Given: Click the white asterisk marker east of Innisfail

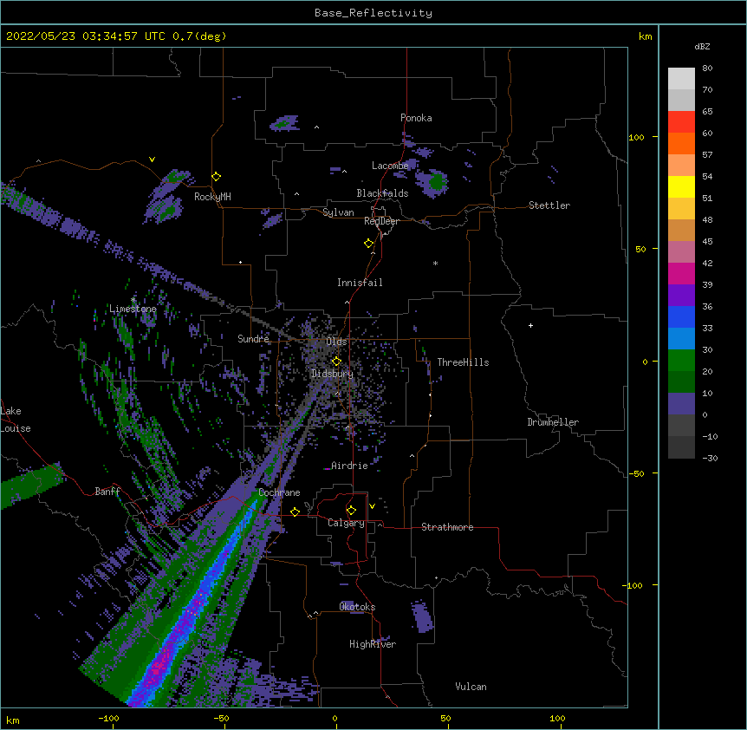Looking at the screenshot, I should [435, 263].
